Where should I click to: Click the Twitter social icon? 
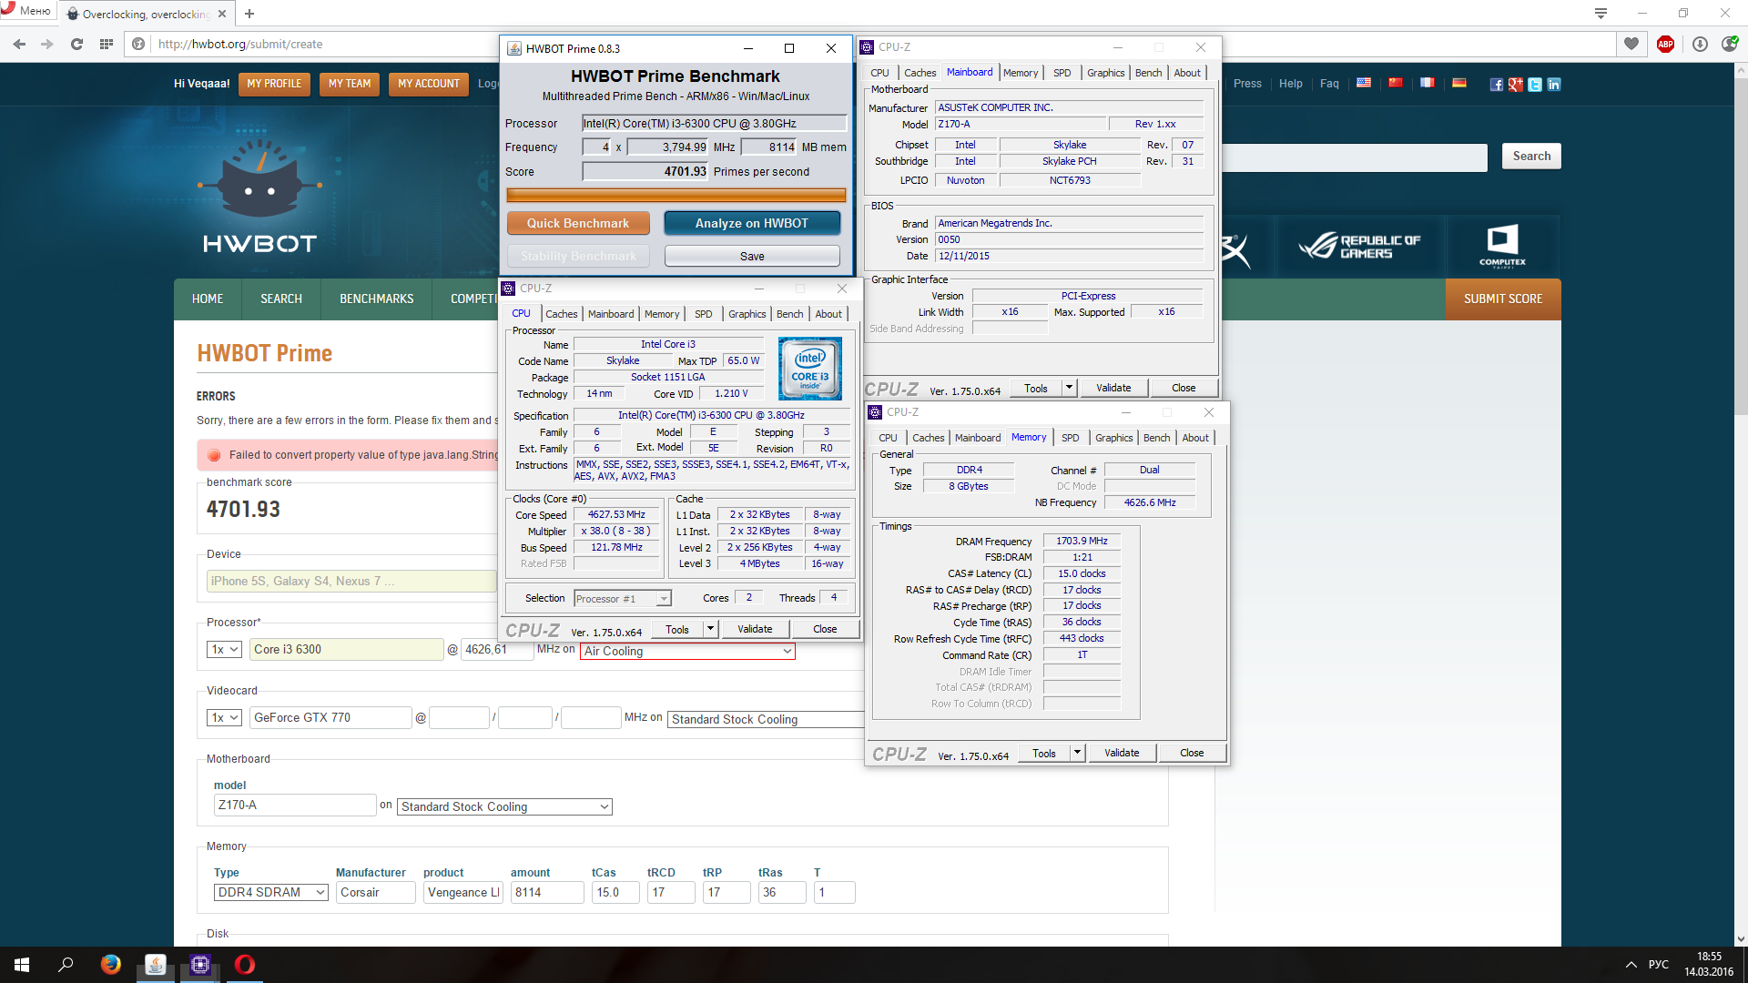1535,85
